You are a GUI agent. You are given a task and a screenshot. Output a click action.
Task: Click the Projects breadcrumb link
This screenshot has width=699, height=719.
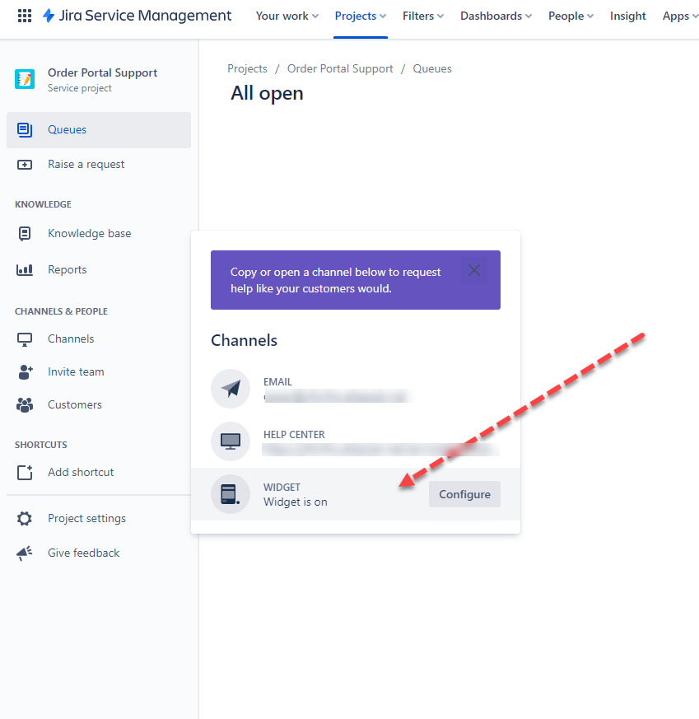(x=247, y=69)
